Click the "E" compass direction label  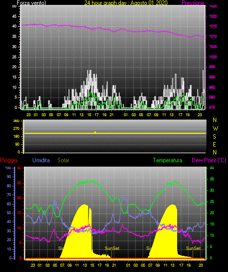tap(214, 145)
